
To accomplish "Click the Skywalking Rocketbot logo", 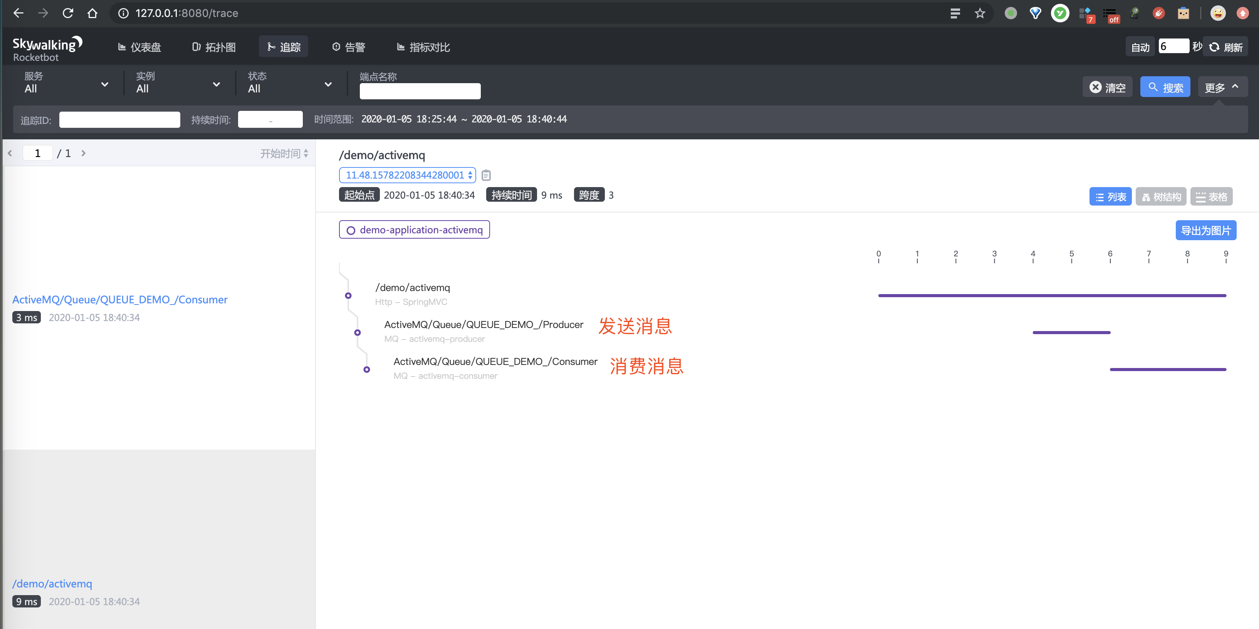I will (x=47, y=49).
